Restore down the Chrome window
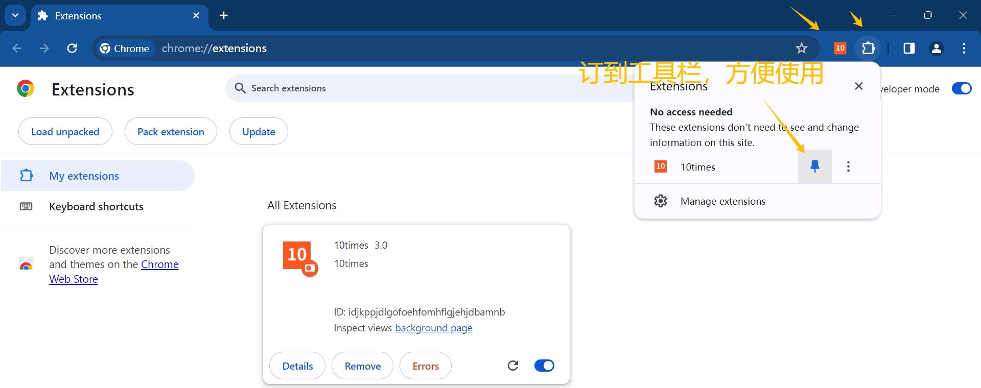The image size is (981, 388). (928, 15)
